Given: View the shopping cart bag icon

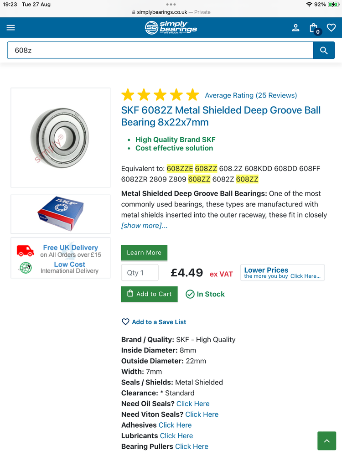Looking at the screenshot, I should [x=314, y=28].
